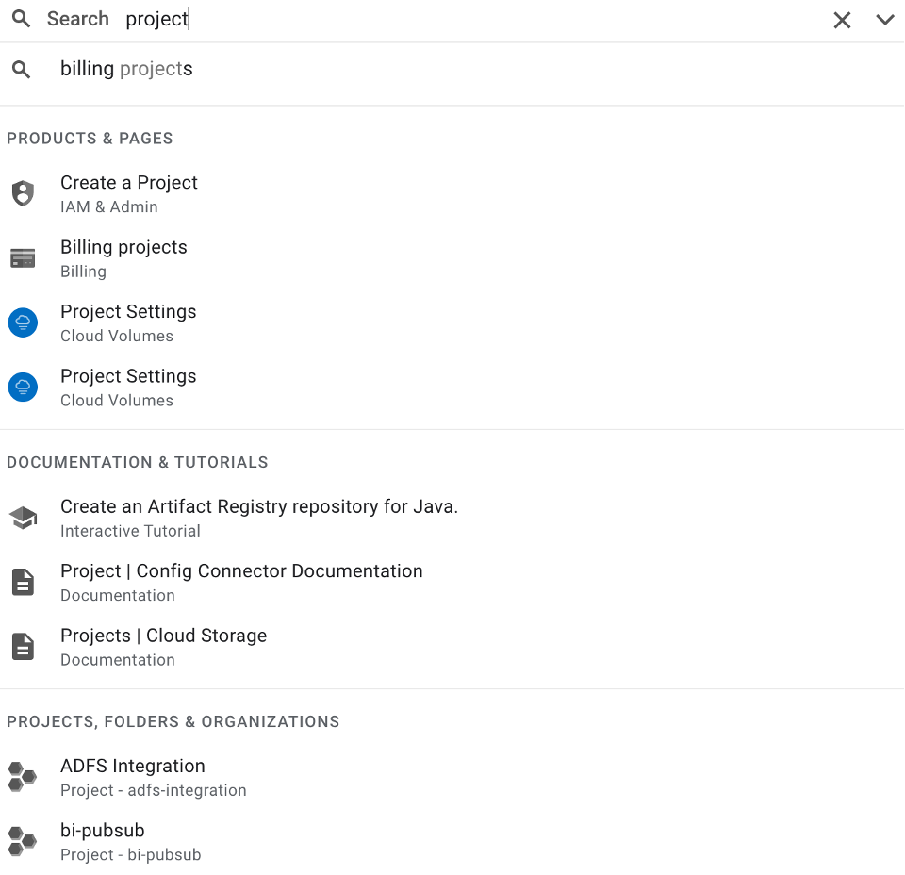Open Create a Project

(129, 182)
